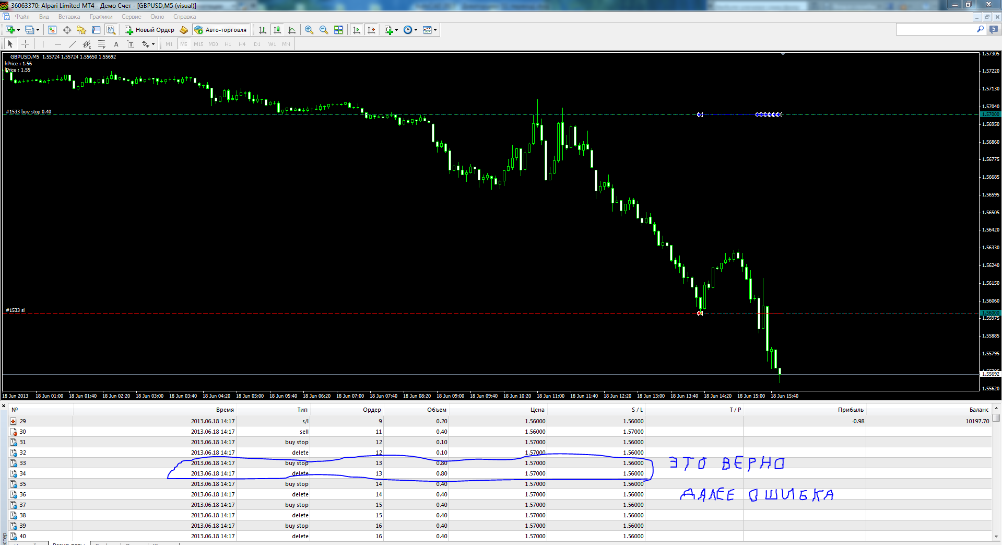Image resolution: width=1002 pixels, height=545 pixels.
Task: Switch timeframe to M15
Action: pos(198,44)
